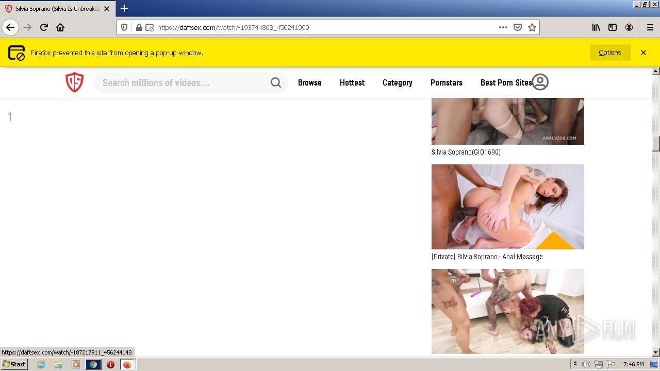This screenshot has height=371, width=660.
Task: Open network status tray icon
Action: click(599, 364)
